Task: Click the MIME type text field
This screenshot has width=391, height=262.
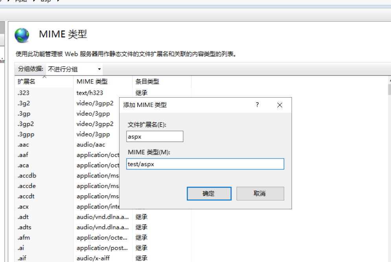Action: (x=205, y=164)
